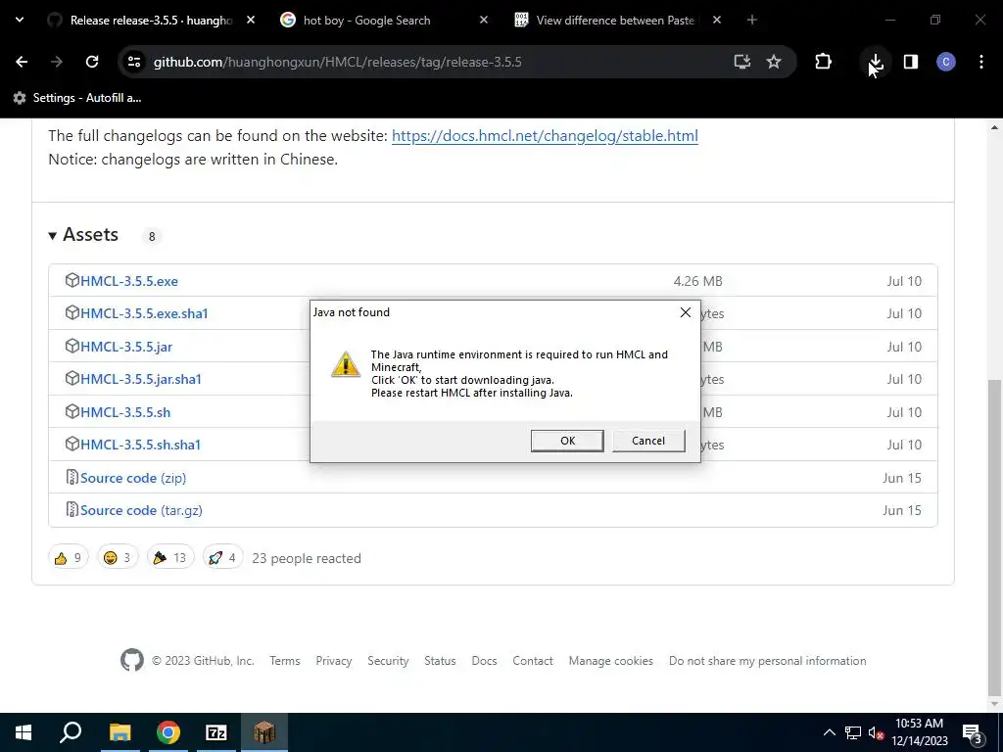View site information icon in address bar

click(133, 62)
